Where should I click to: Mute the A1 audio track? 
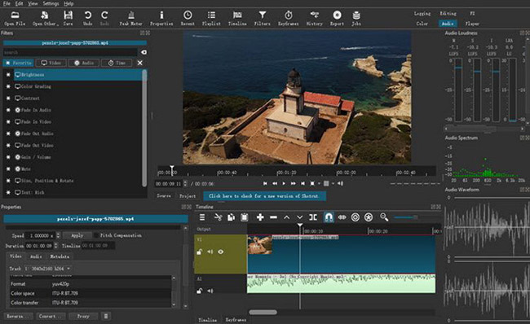click(x=210, y=291)
